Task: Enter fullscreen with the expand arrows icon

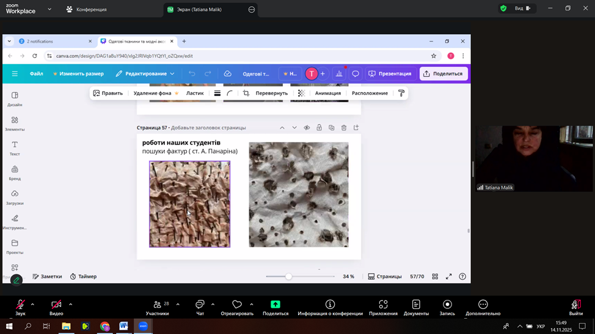Action: click(x=448, y=277)
